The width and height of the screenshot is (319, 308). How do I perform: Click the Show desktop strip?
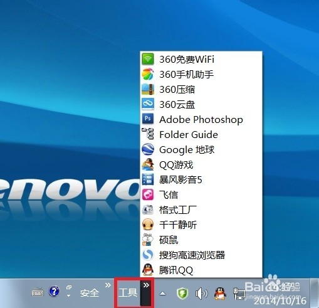pos(315,293)
